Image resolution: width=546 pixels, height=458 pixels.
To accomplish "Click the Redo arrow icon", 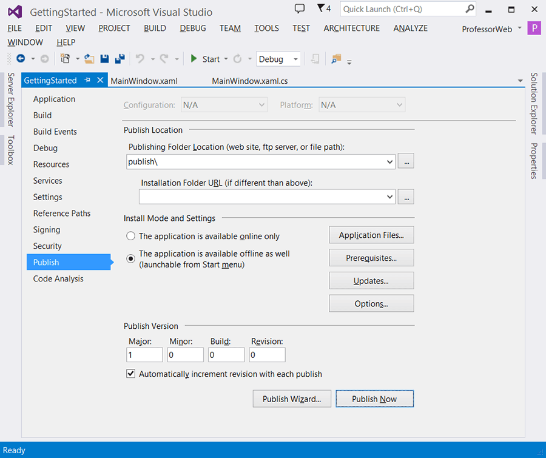I will pos(164,59).
